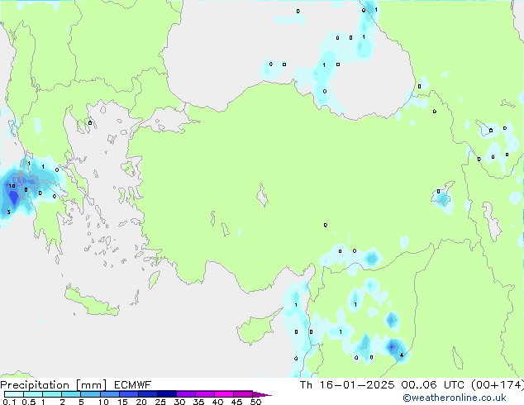Click the '4' precipitation value on the map

click(402, 355)
